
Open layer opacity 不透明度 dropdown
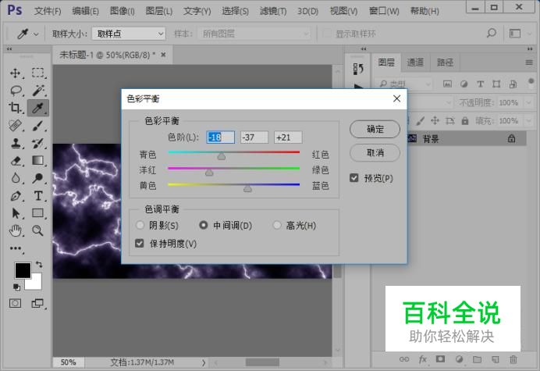528,102
